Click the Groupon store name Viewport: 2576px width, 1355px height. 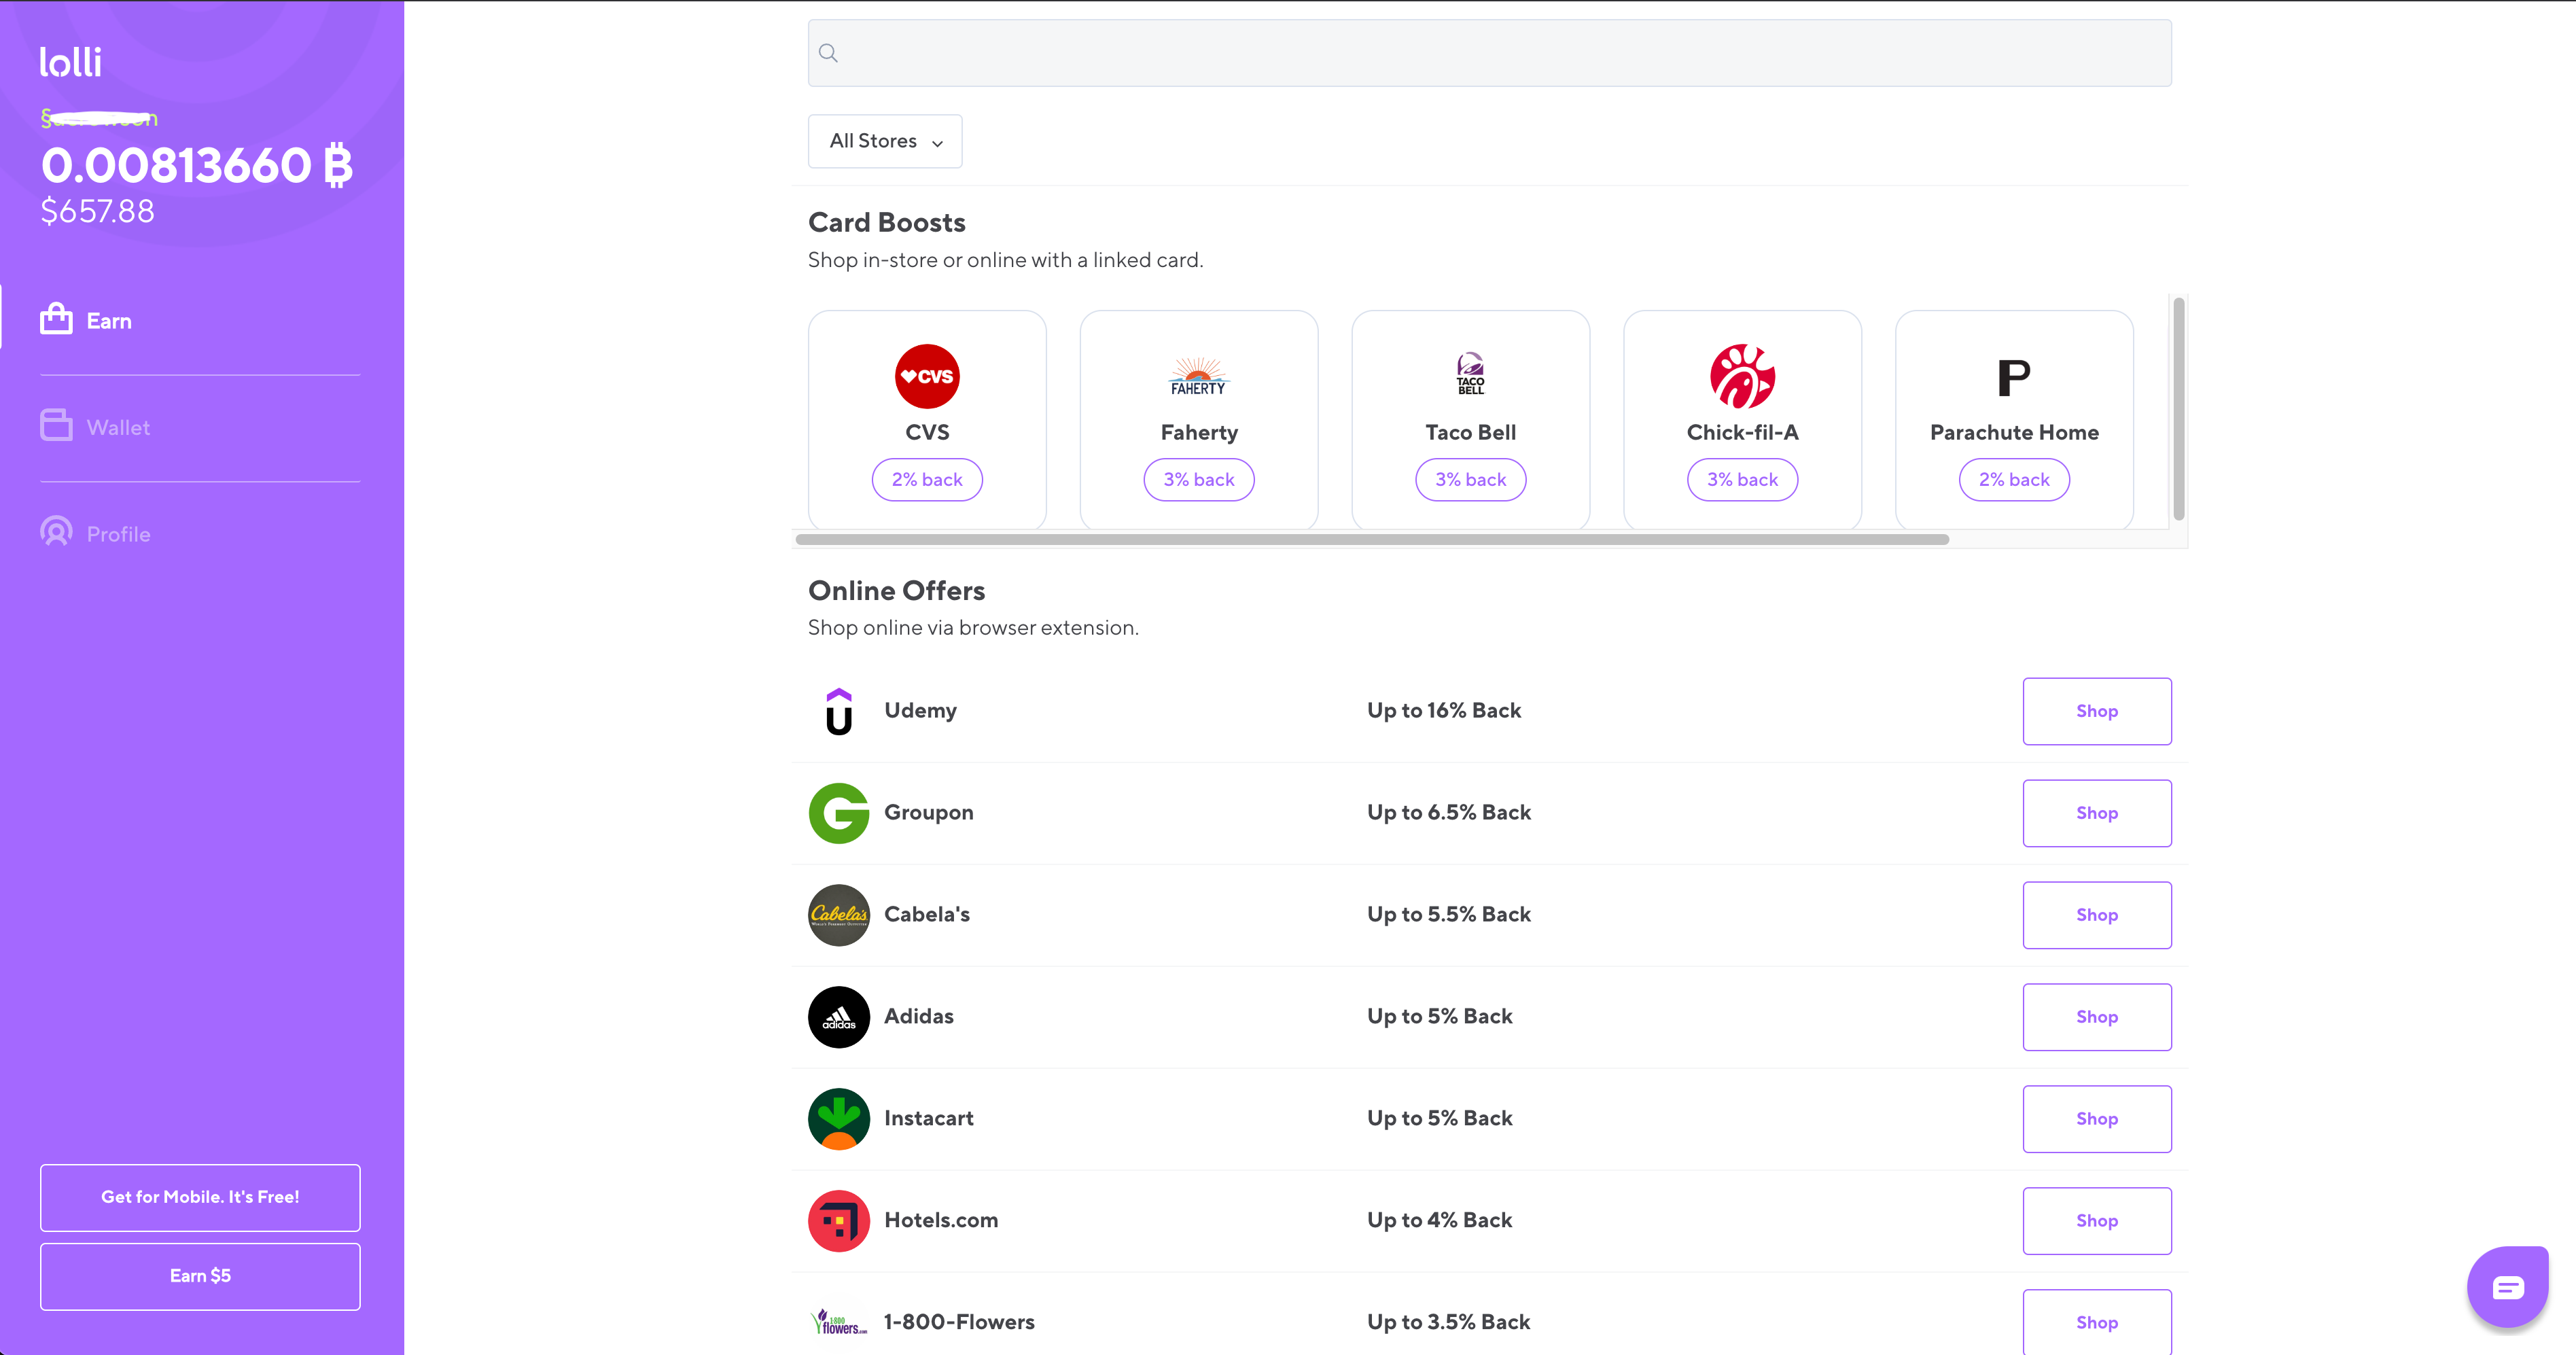(x=928, y=813)
